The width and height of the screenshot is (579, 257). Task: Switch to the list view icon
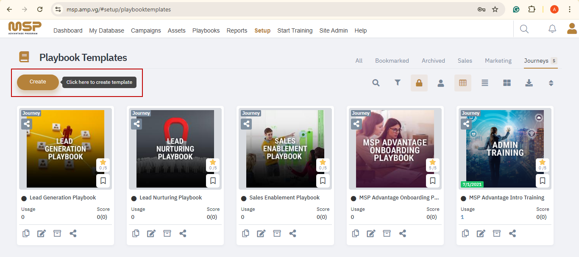coord(485,83)
